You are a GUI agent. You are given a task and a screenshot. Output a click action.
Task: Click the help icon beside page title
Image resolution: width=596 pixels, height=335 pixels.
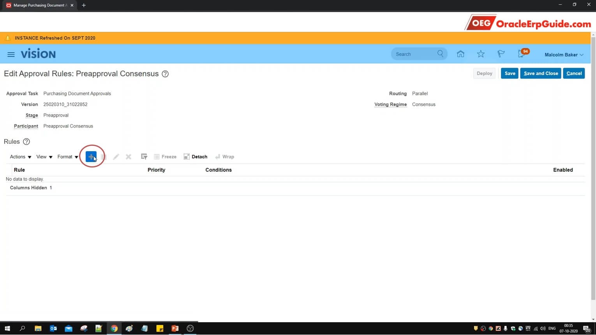(165, 74)
